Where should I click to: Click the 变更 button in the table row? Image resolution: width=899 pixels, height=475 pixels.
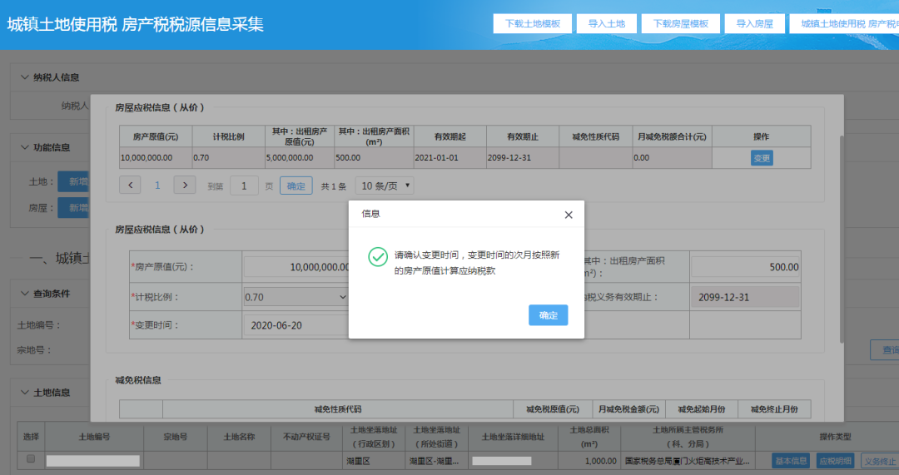762,158
